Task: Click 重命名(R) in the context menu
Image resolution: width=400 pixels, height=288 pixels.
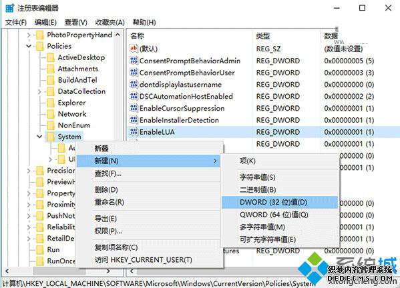Action: click(x=148, y=202)
